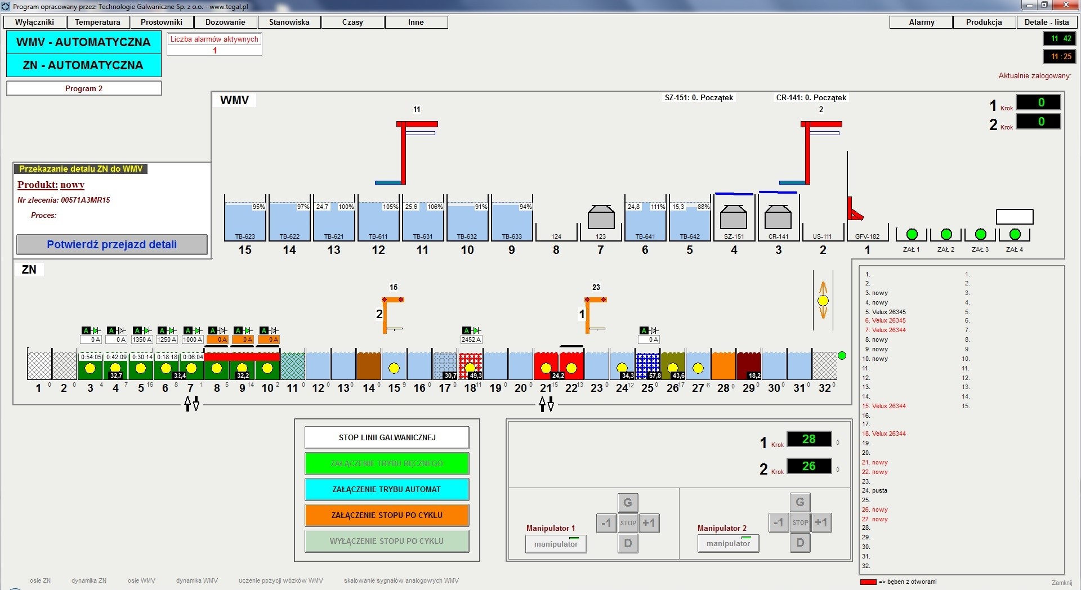Screen dimensions: 1081x590
Task: Click the ZAŁ 3 green indicator
Action: pyautogui.click(x=981, y=234)
